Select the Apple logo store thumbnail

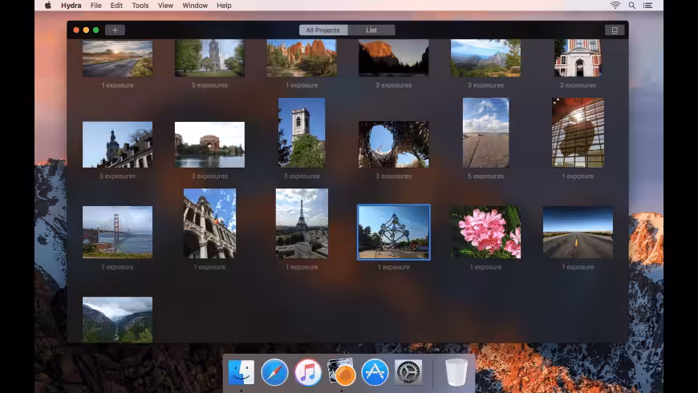pyautogui.click(x=578, y=132)
